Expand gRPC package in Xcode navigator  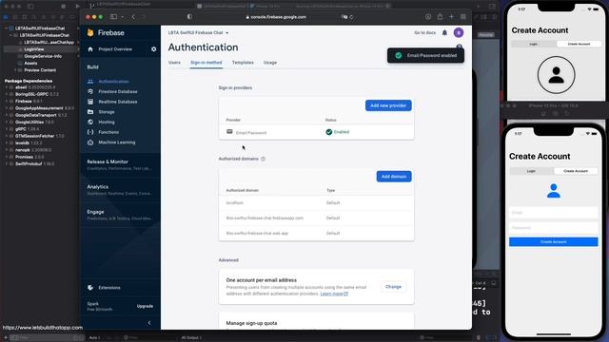7,129
